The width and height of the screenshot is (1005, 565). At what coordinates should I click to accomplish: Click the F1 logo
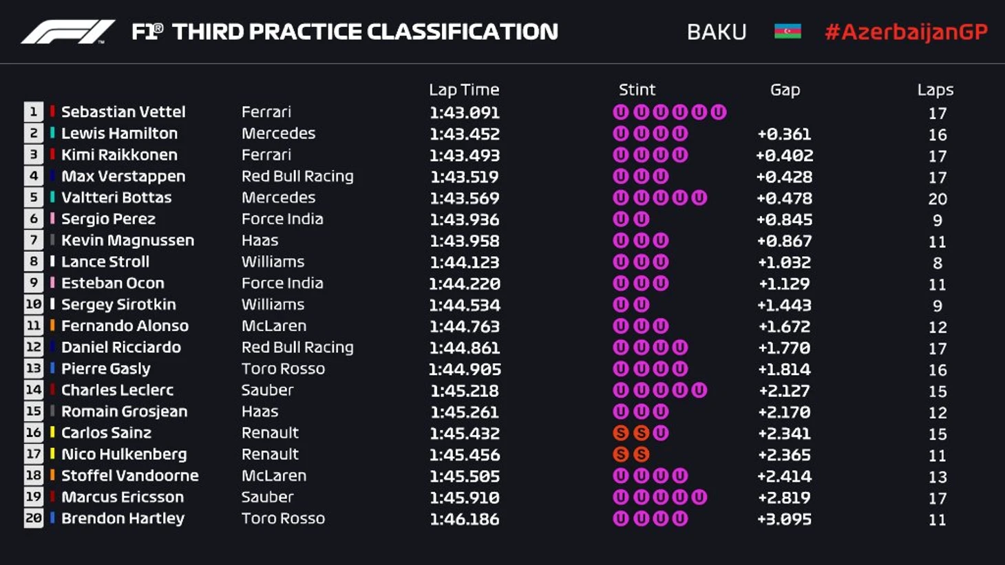tap(67, 32)
